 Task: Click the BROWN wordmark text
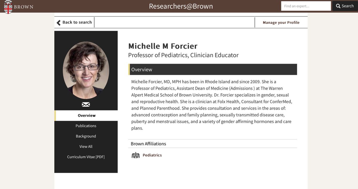(24, 7)
